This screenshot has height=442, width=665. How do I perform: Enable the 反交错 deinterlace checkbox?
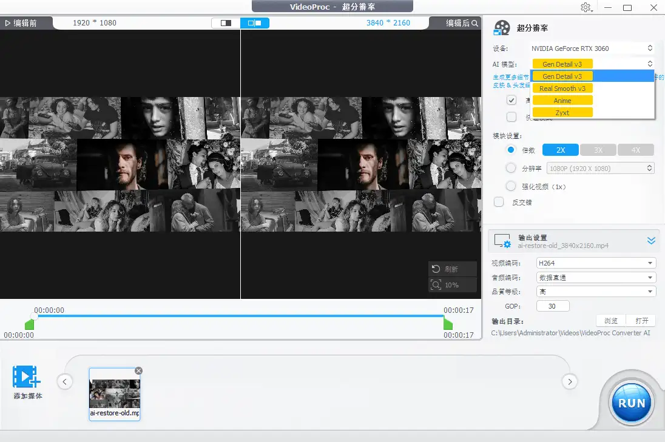click(x=499, y=203)
